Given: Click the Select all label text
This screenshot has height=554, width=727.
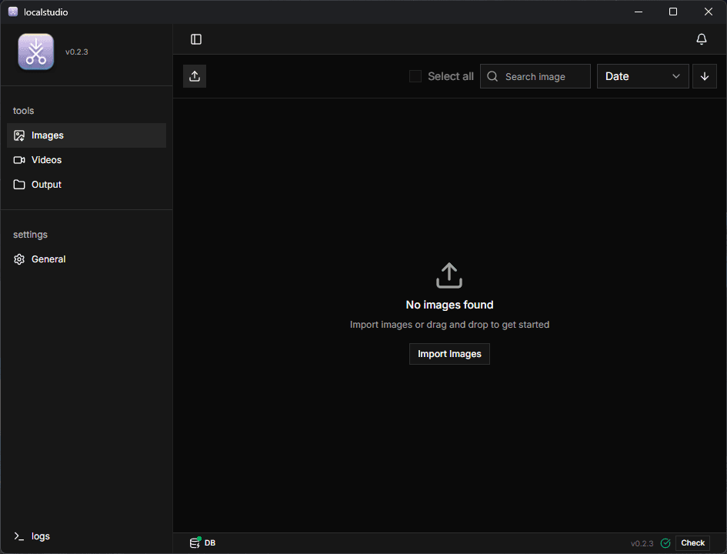Looking at the screenshot, I should (451, 76).
